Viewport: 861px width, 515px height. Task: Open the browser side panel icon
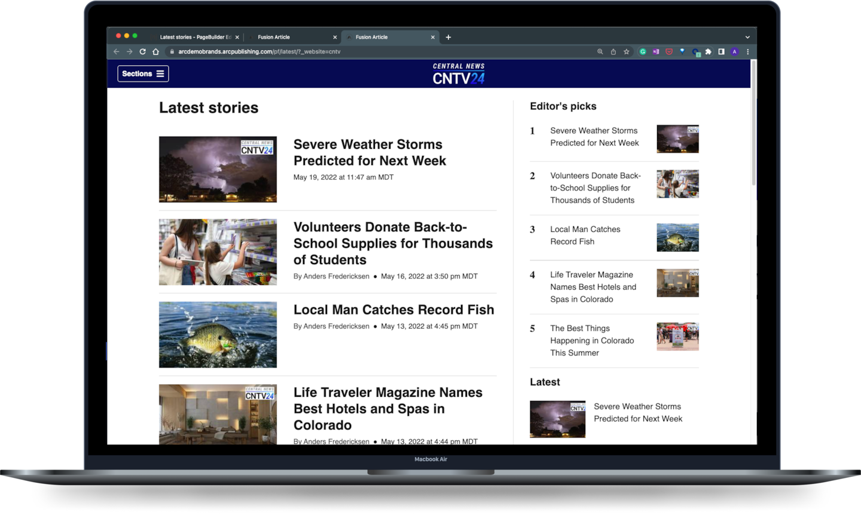pyautogui.click(x=722, y=51)
